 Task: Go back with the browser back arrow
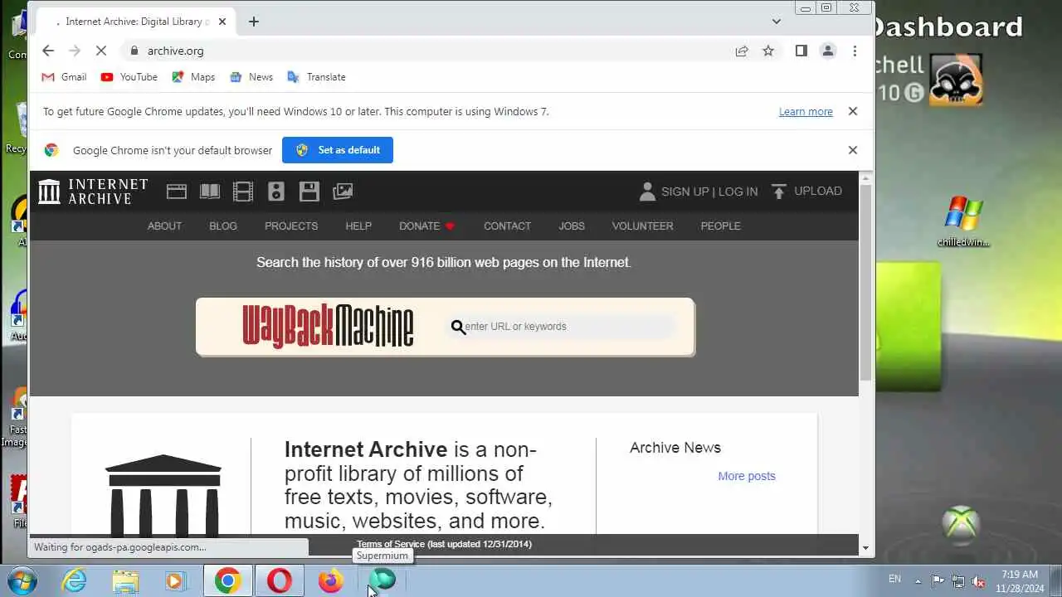pos(47,51)
